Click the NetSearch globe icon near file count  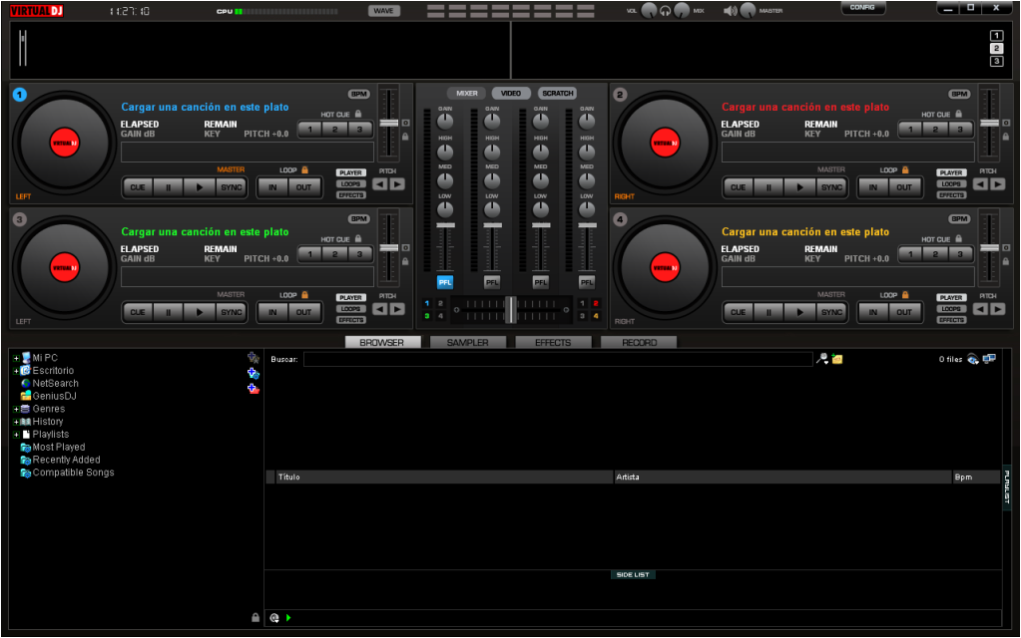[x=973, y=359]
